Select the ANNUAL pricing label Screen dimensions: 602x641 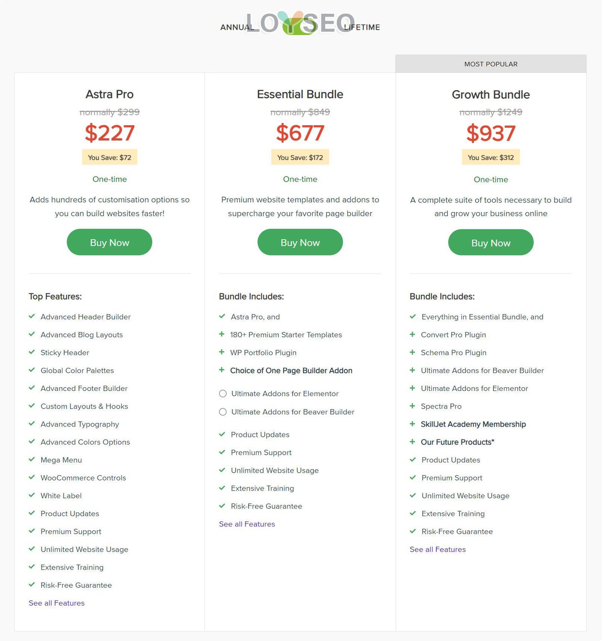[x=237, y=27]
